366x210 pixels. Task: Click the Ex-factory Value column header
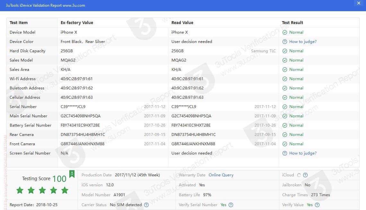point(77,23)
